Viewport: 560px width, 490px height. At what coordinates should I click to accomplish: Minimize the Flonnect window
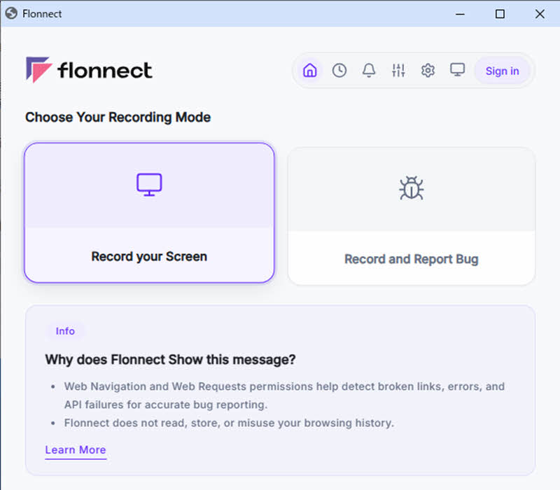(x=460, y=14)
